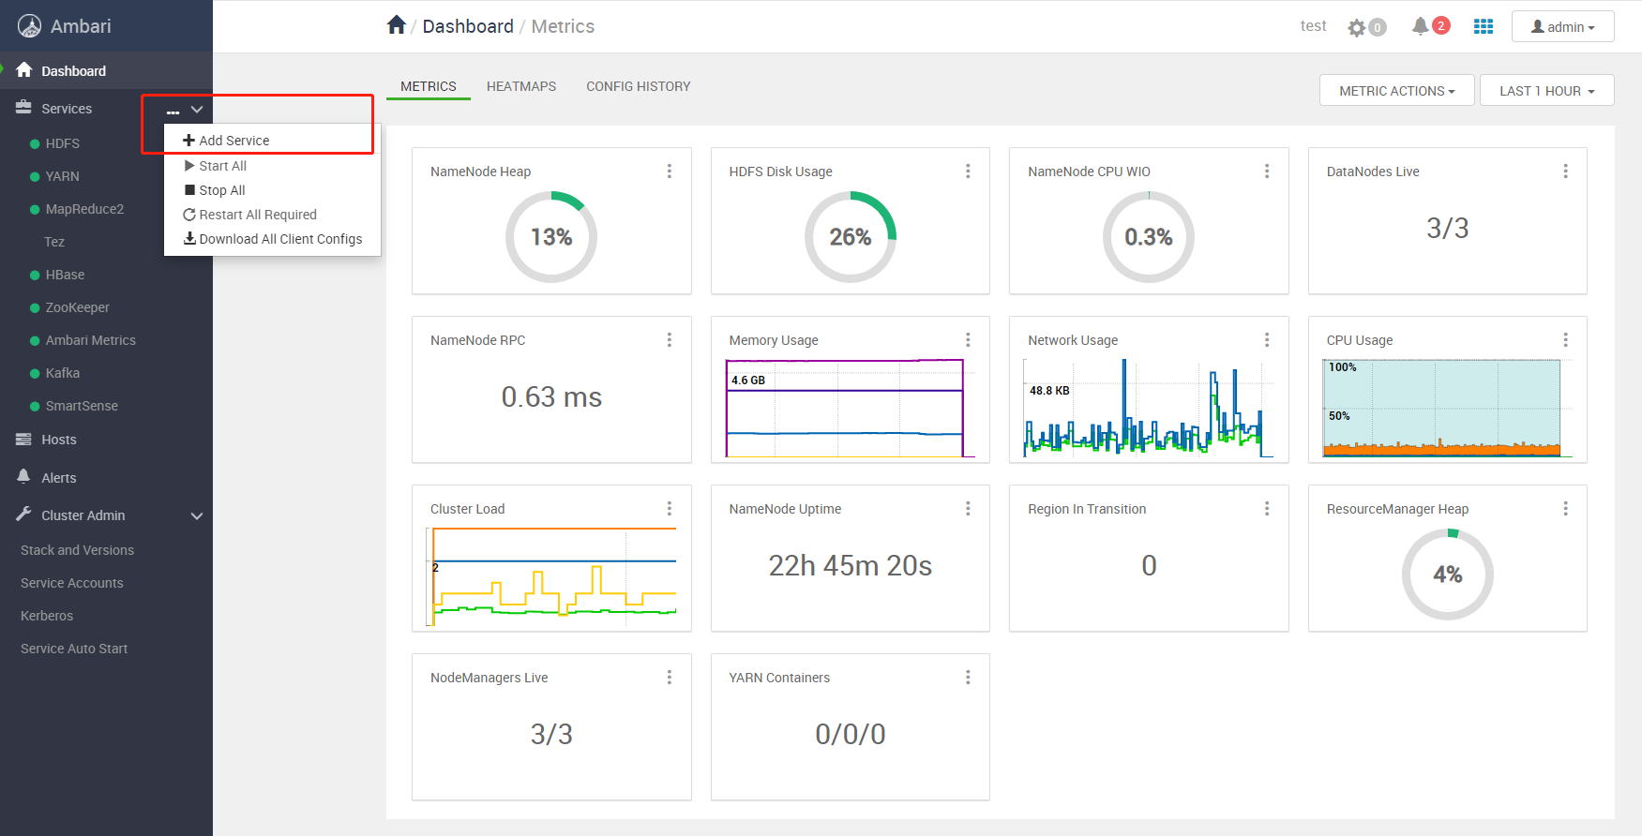
Task: Click the home icon in breadcrumb
Action: (397, 25)
